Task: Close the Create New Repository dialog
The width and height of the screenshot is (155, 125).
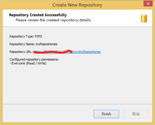Action: 148,4
